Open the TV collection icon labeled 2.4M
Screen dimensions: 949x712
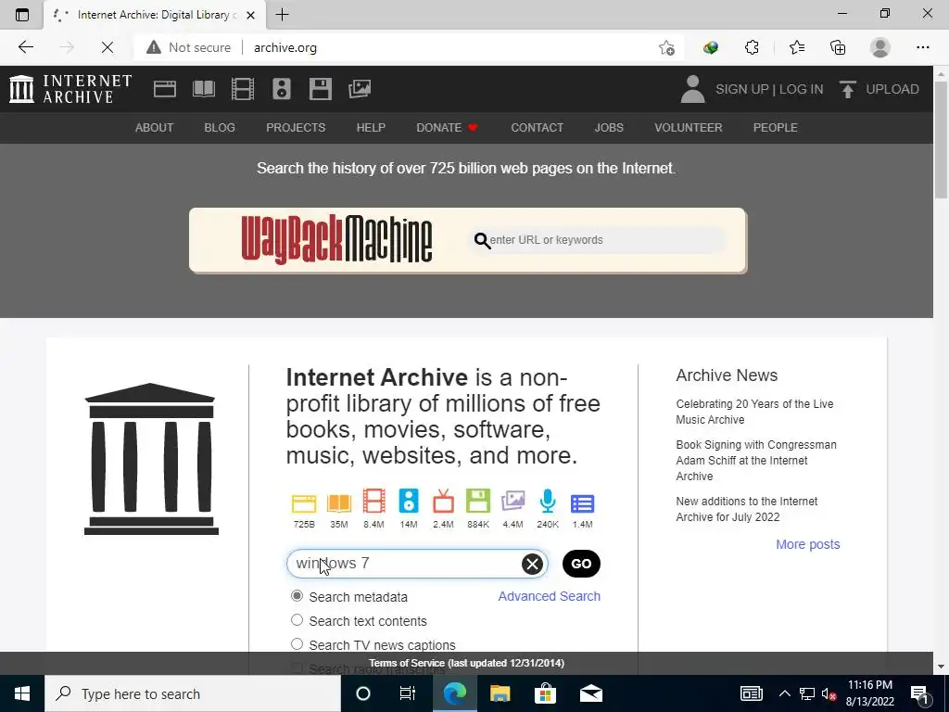pos(444,502)
